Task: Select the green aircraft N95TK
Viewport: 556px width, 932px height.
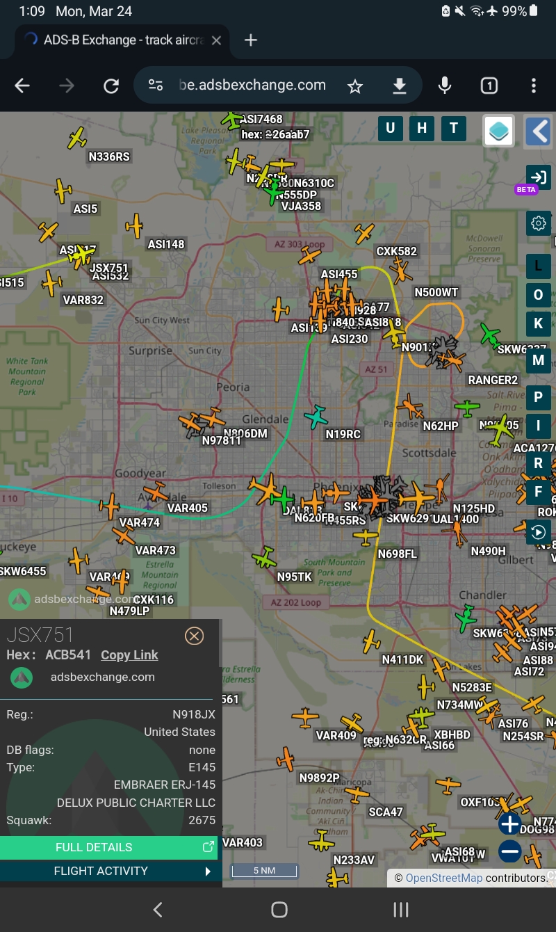Action: click(265, 557)
